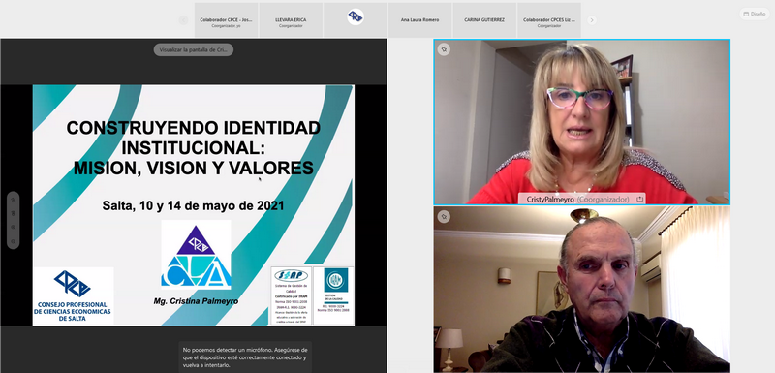Viewport: 775px width, 373px height.
Task: Select the CARINA GUTIERREZ participant tile
Action: click(x=484, y=19)
